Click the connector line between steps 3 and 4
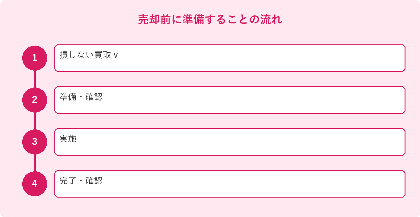The height and width of the screenshot is (217, 420). (x=35, y=163)
